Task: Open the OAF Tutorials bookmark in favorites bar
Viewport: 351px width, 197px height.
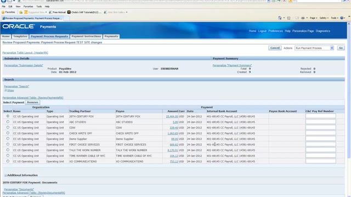Action: pos(84,12)
